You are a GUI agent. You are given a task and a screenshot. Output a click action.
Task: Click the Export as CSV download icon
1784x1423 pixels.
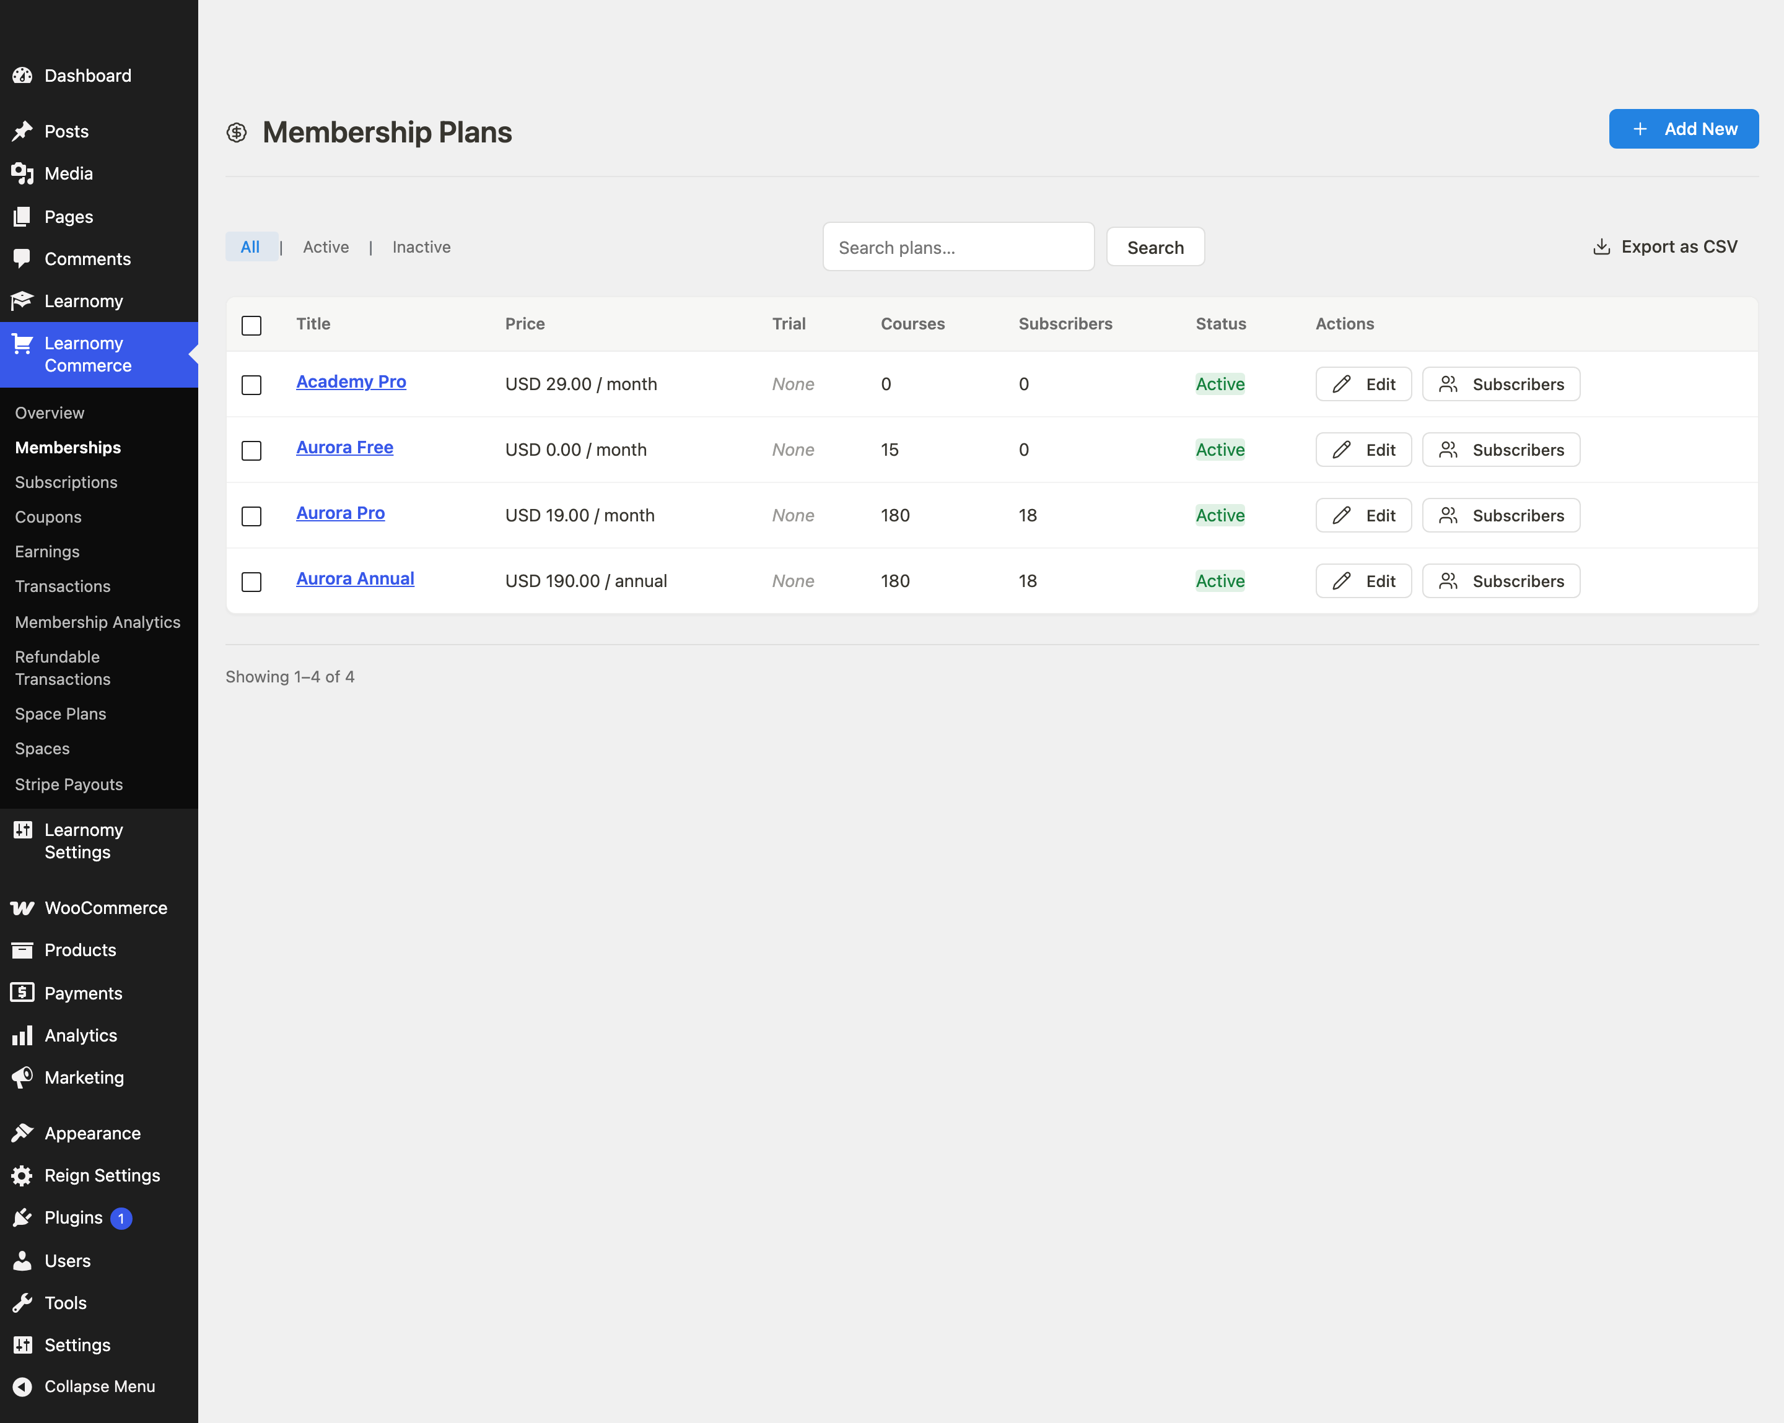[1602, 246]
